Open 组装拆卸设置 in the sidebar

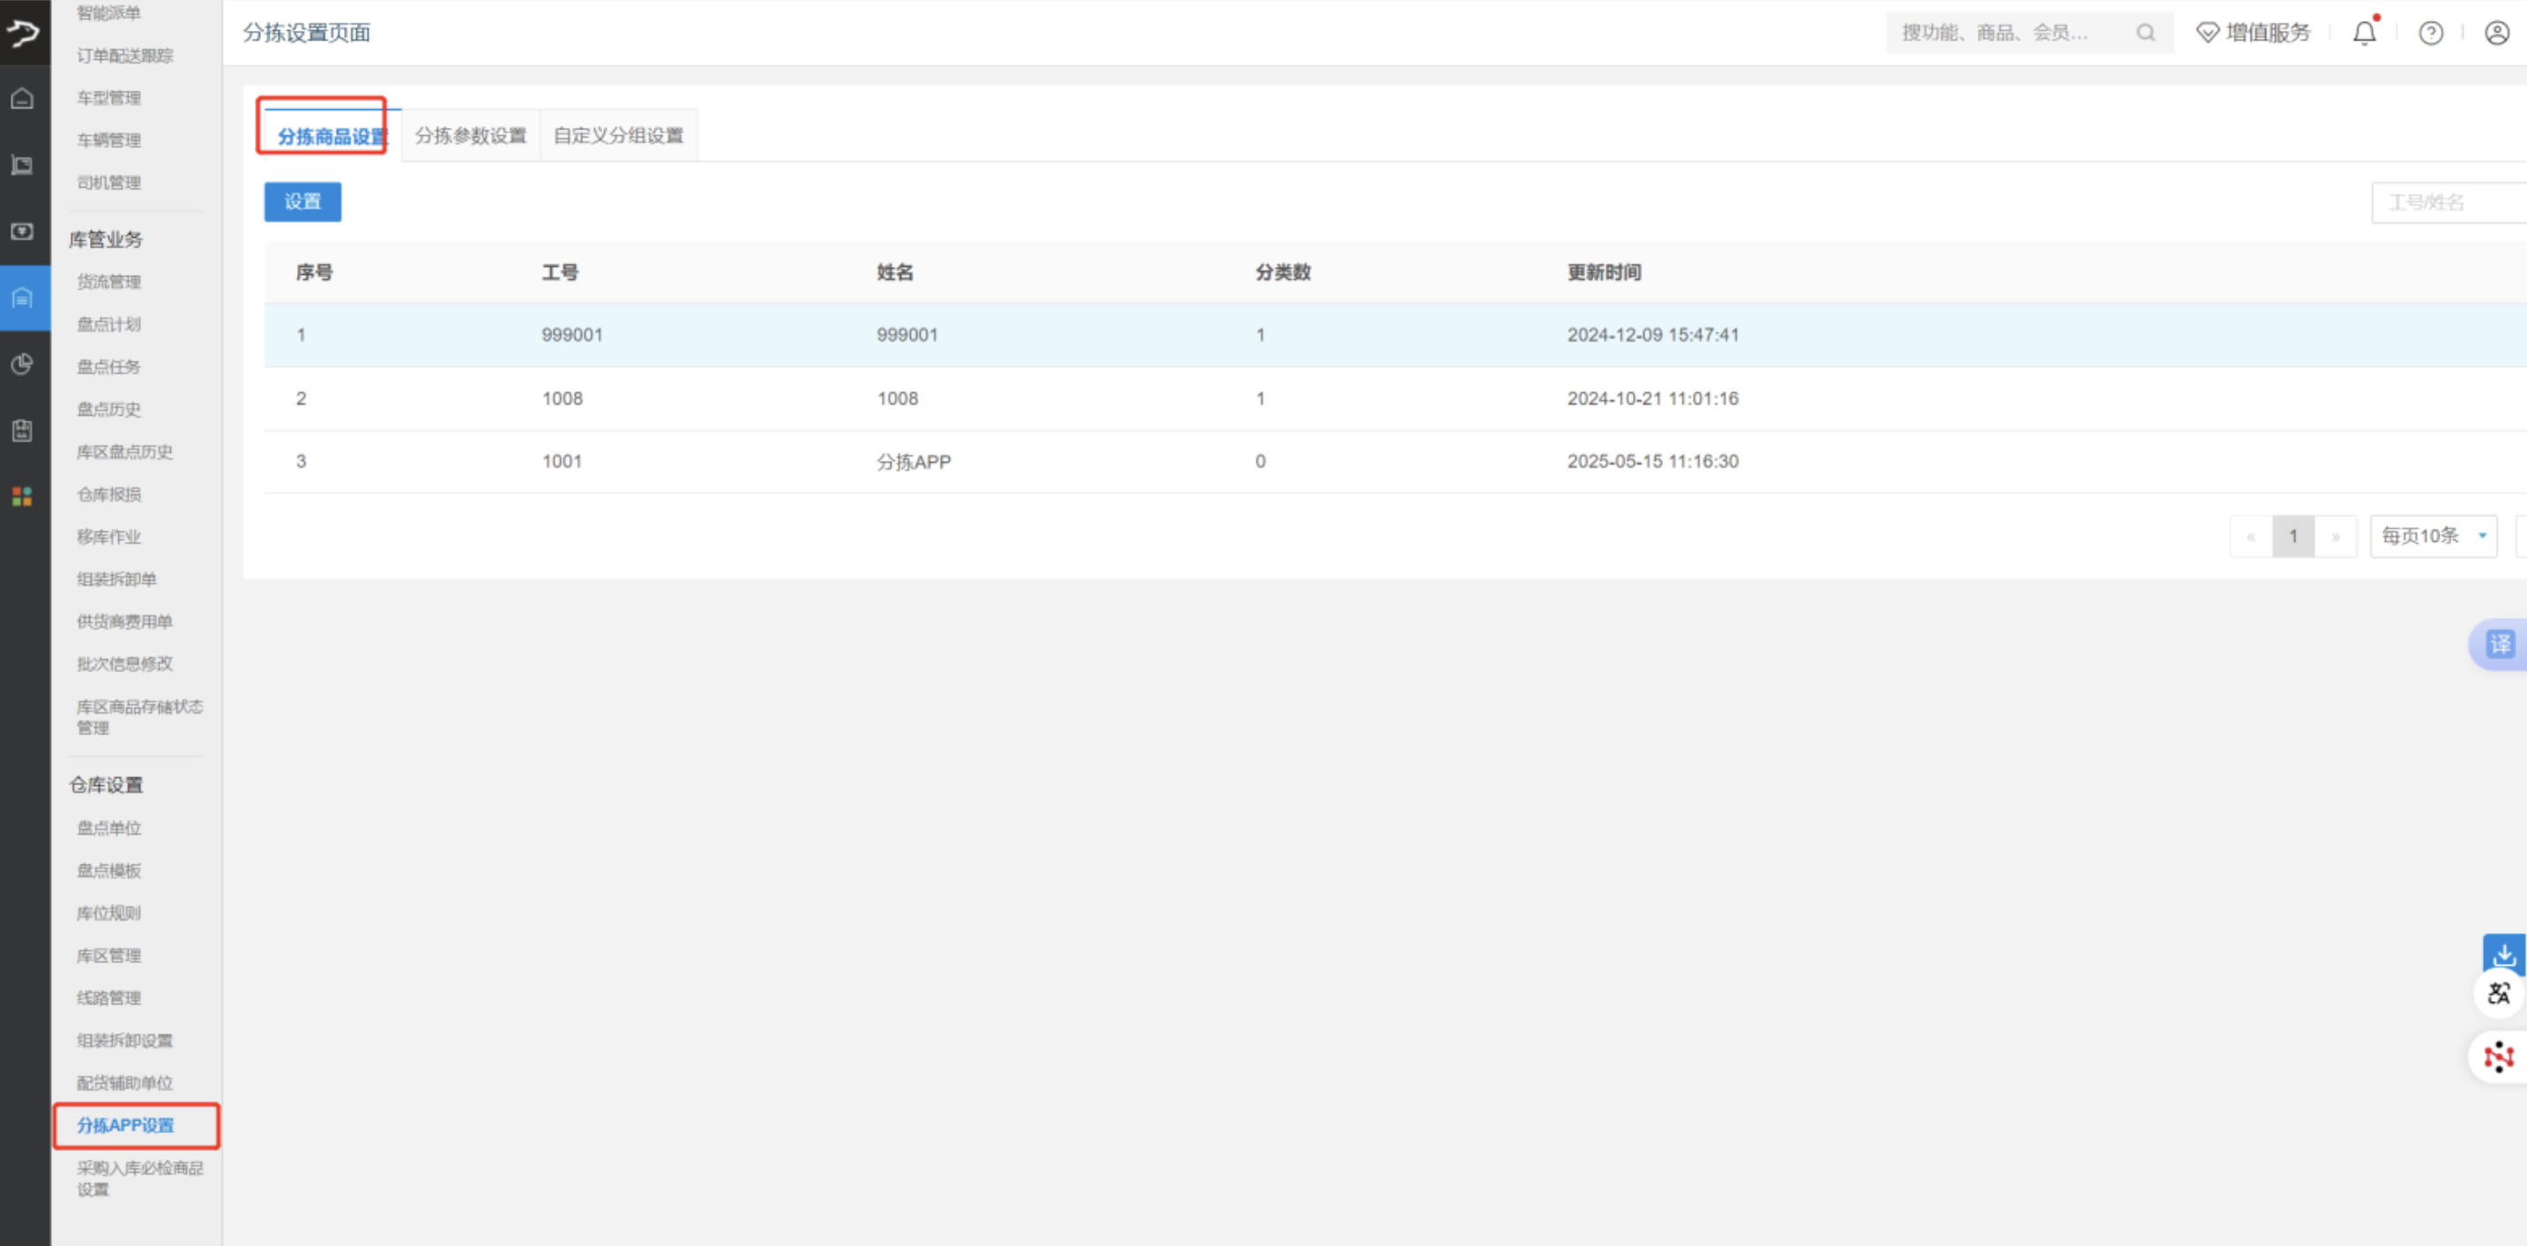point(124,1041)
